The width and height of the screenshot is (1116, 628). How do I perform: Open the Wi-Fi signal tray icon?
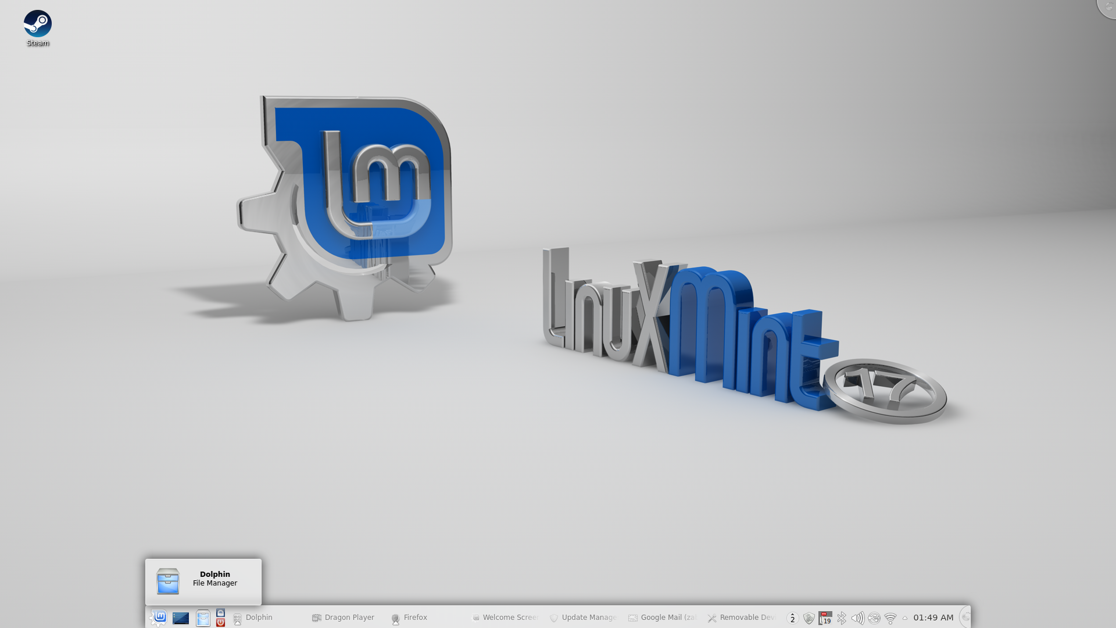point(890,618)
